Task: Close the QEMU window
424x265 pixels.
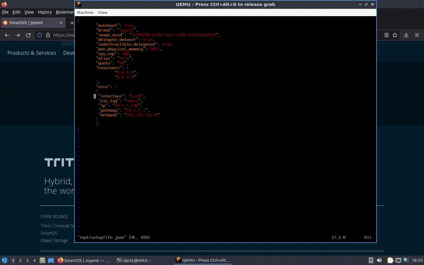Action: [372, 4]
